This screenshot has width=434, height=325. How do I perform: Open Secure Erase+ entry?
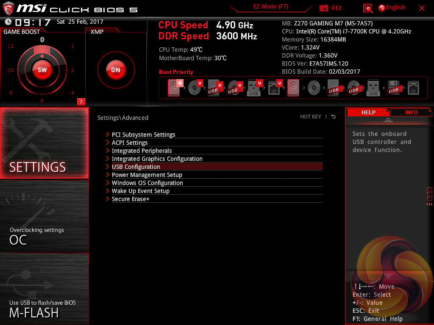[217, 199]
